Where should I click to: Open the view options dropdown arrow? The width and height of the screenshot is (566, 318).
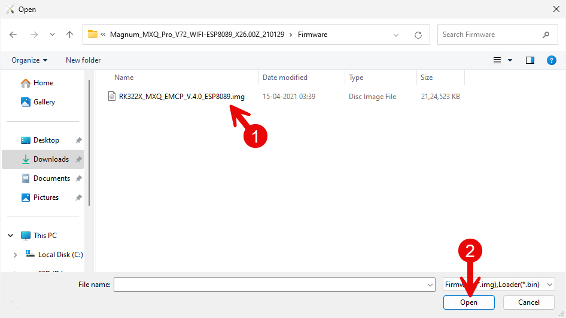pos(510,60)
